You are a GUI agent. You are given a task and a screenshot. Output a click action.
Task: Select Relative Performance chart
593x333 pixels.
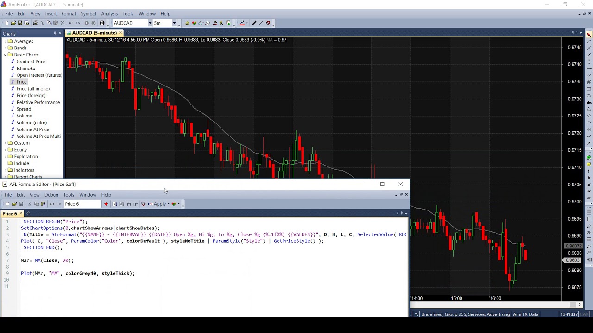38,102
